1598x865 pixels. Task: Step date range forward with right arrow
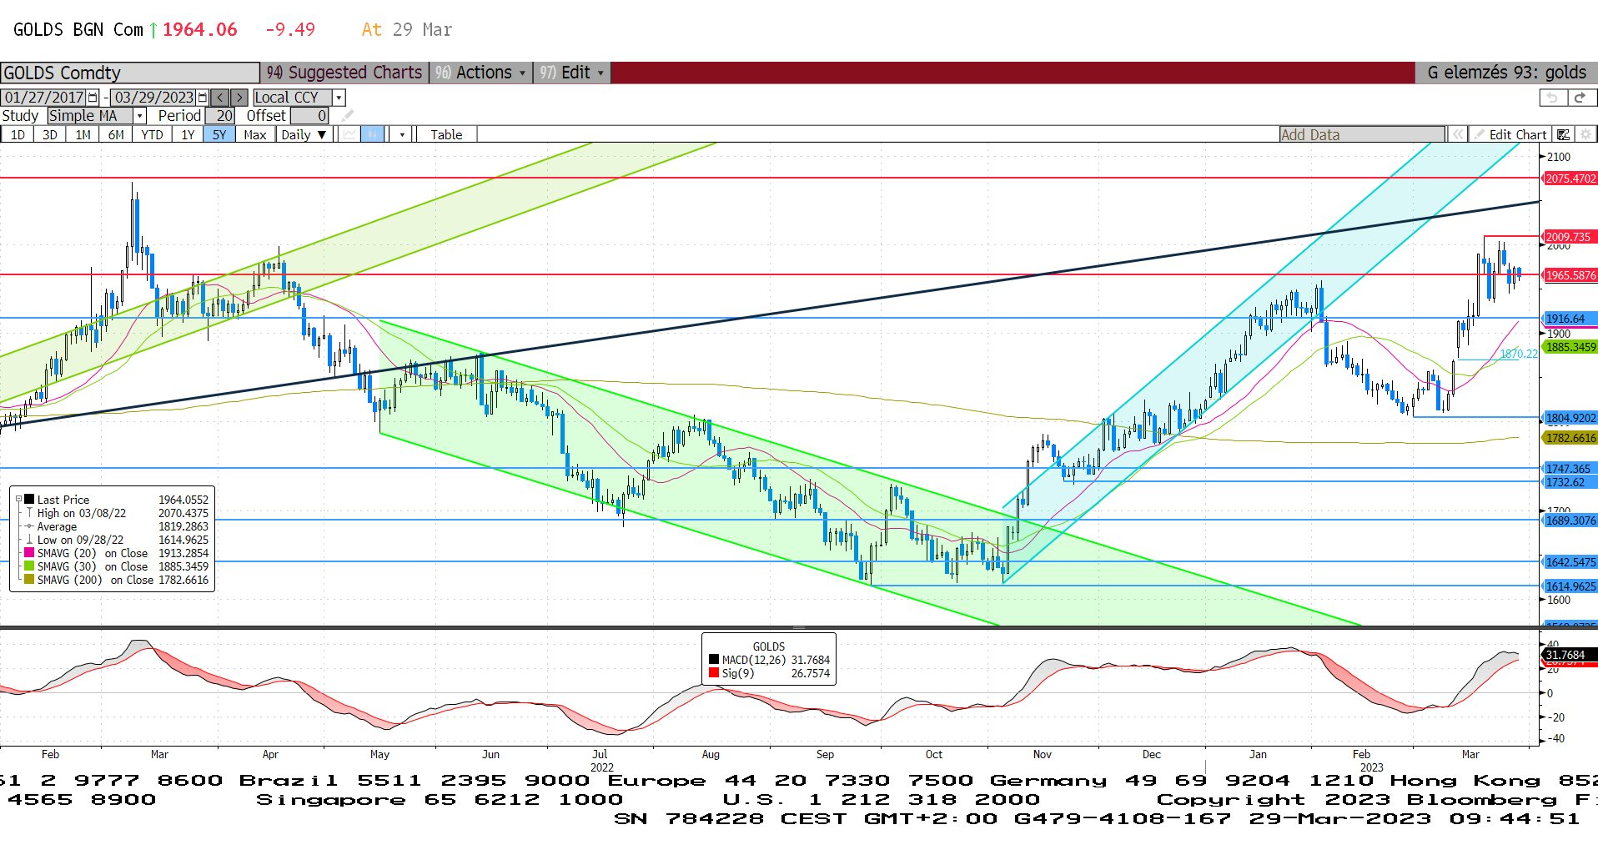[239, 98]
